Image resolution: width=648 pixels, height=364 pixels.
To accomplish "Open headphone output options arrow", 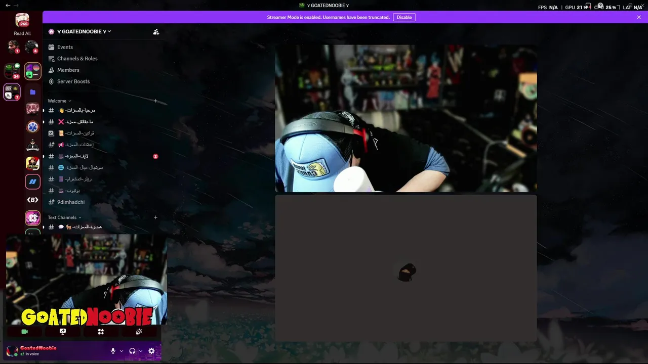I will [141, 351].
